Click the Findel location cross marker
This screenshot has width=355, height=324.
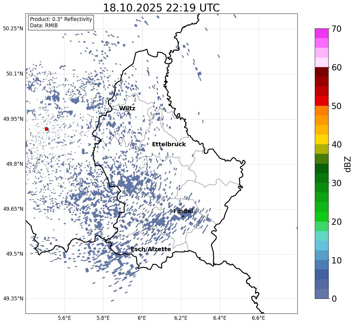[183, 216]
